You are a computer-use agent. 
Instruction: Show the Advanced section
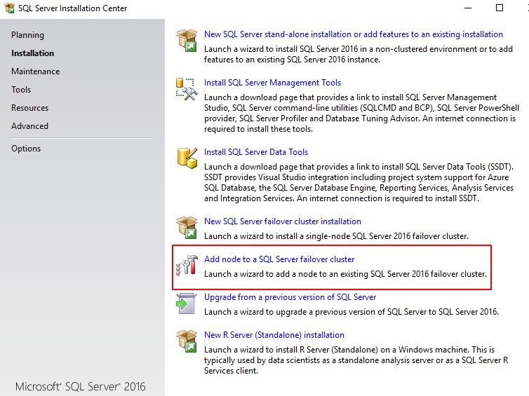(29, 126)
